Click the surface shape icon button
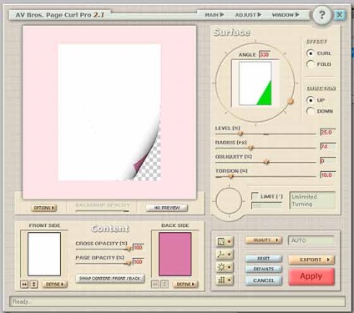The height and width of the screenshot is (313, 354). pos(224,241)
